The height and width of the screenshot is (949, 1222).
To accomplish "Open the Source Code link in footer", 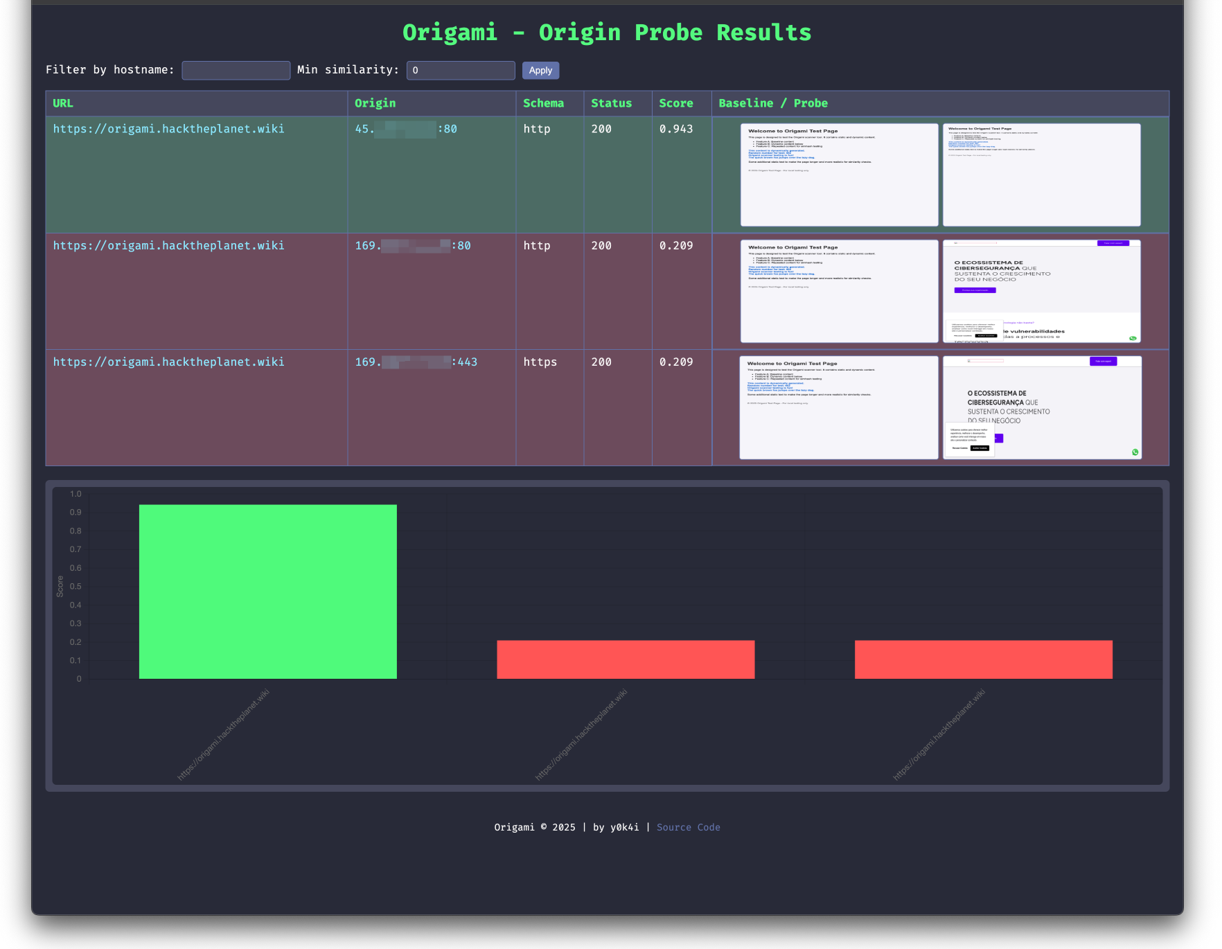I will [x=689, y=827].
